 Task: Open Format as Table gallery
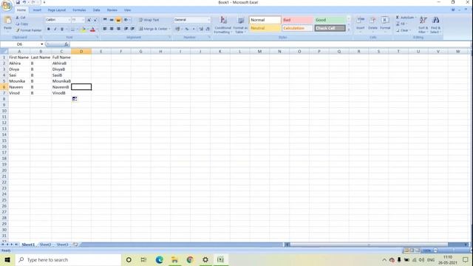pos(240,24)
